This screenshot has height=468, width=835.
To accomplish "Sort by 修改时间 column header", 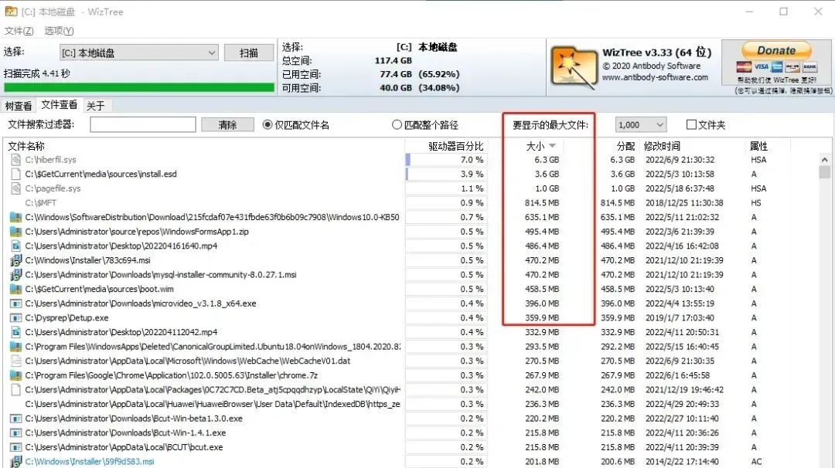I will (x=661, y=146).
